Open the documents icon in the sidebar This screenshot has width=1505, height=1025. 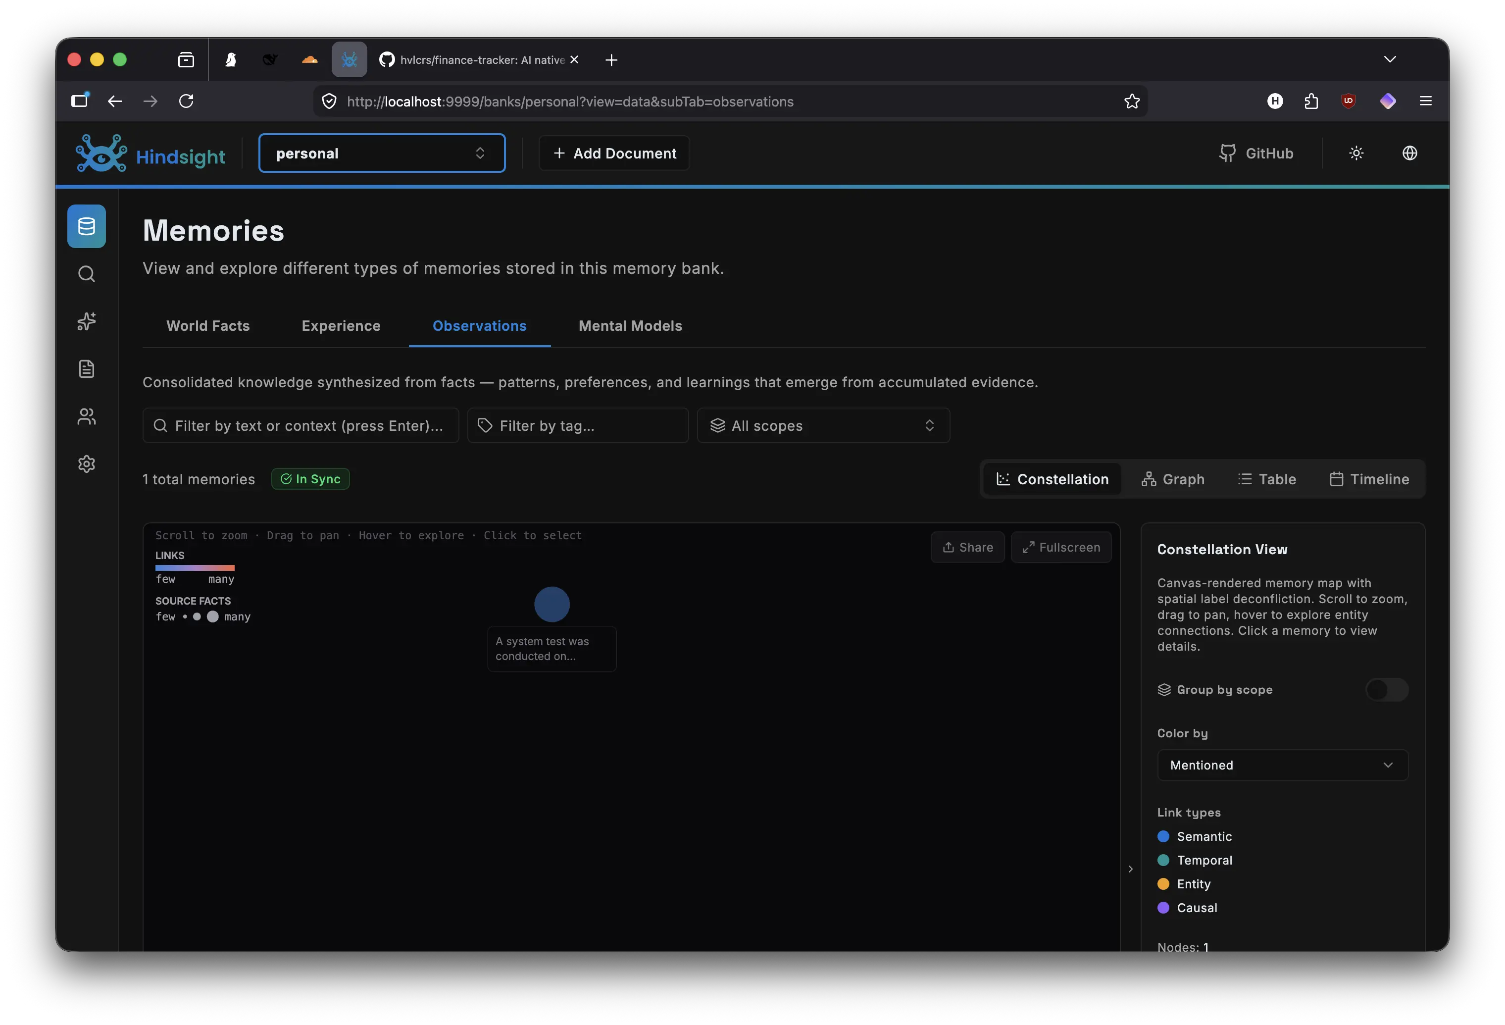click(86, 369)
